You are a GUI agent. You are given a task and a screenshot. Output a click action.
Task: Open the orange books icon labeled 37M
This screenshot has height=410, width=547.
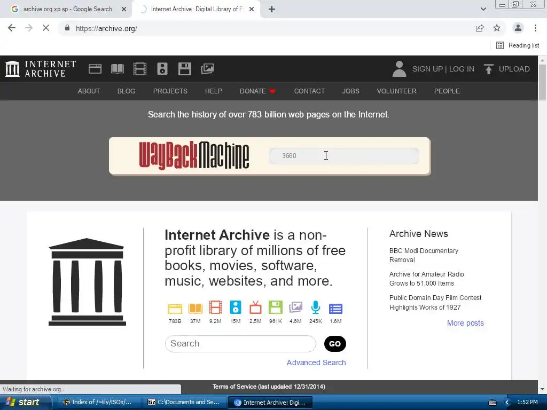(x=196, y=309)
